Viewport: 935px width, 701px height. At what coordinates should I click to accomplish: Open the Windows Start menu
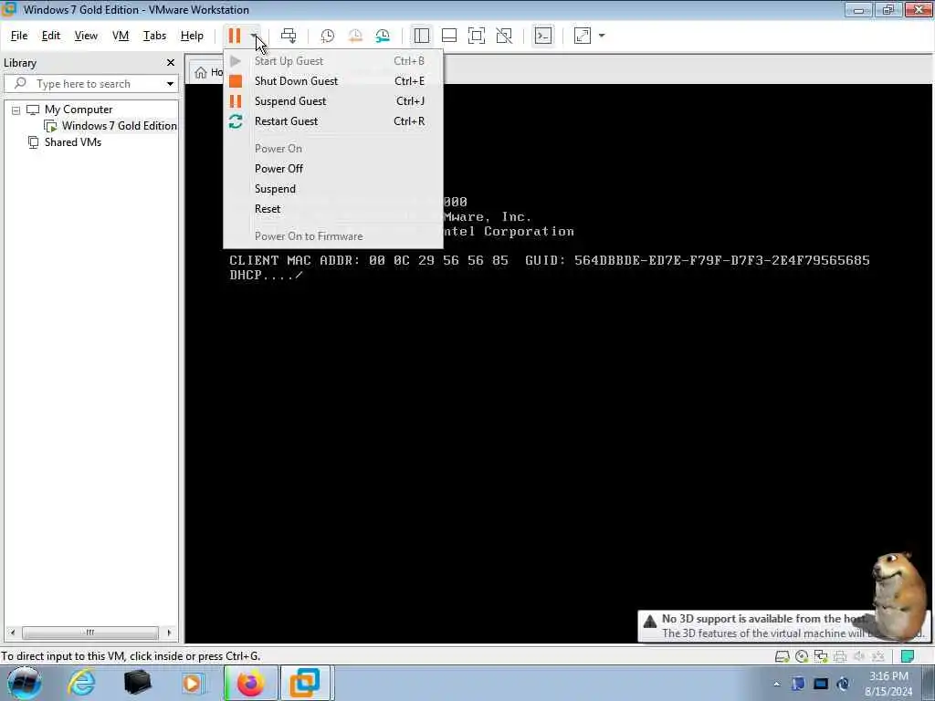(x=25, y=683)
